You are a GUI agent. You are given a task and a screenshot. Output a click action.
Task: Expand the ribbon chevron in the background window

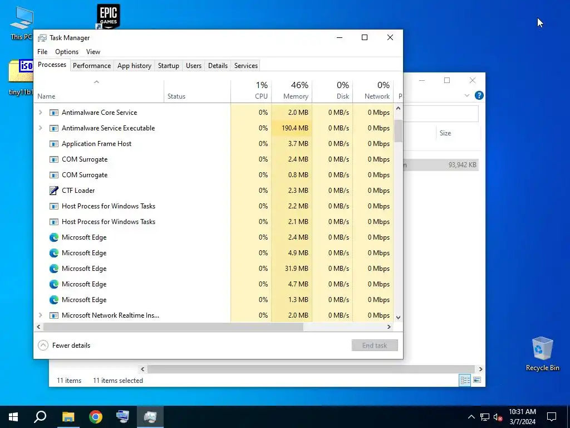click(x=467, y=95)
